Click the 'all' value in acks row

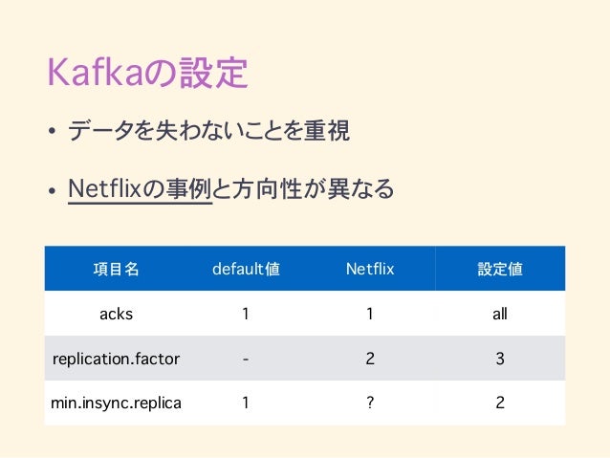(500, 314)
